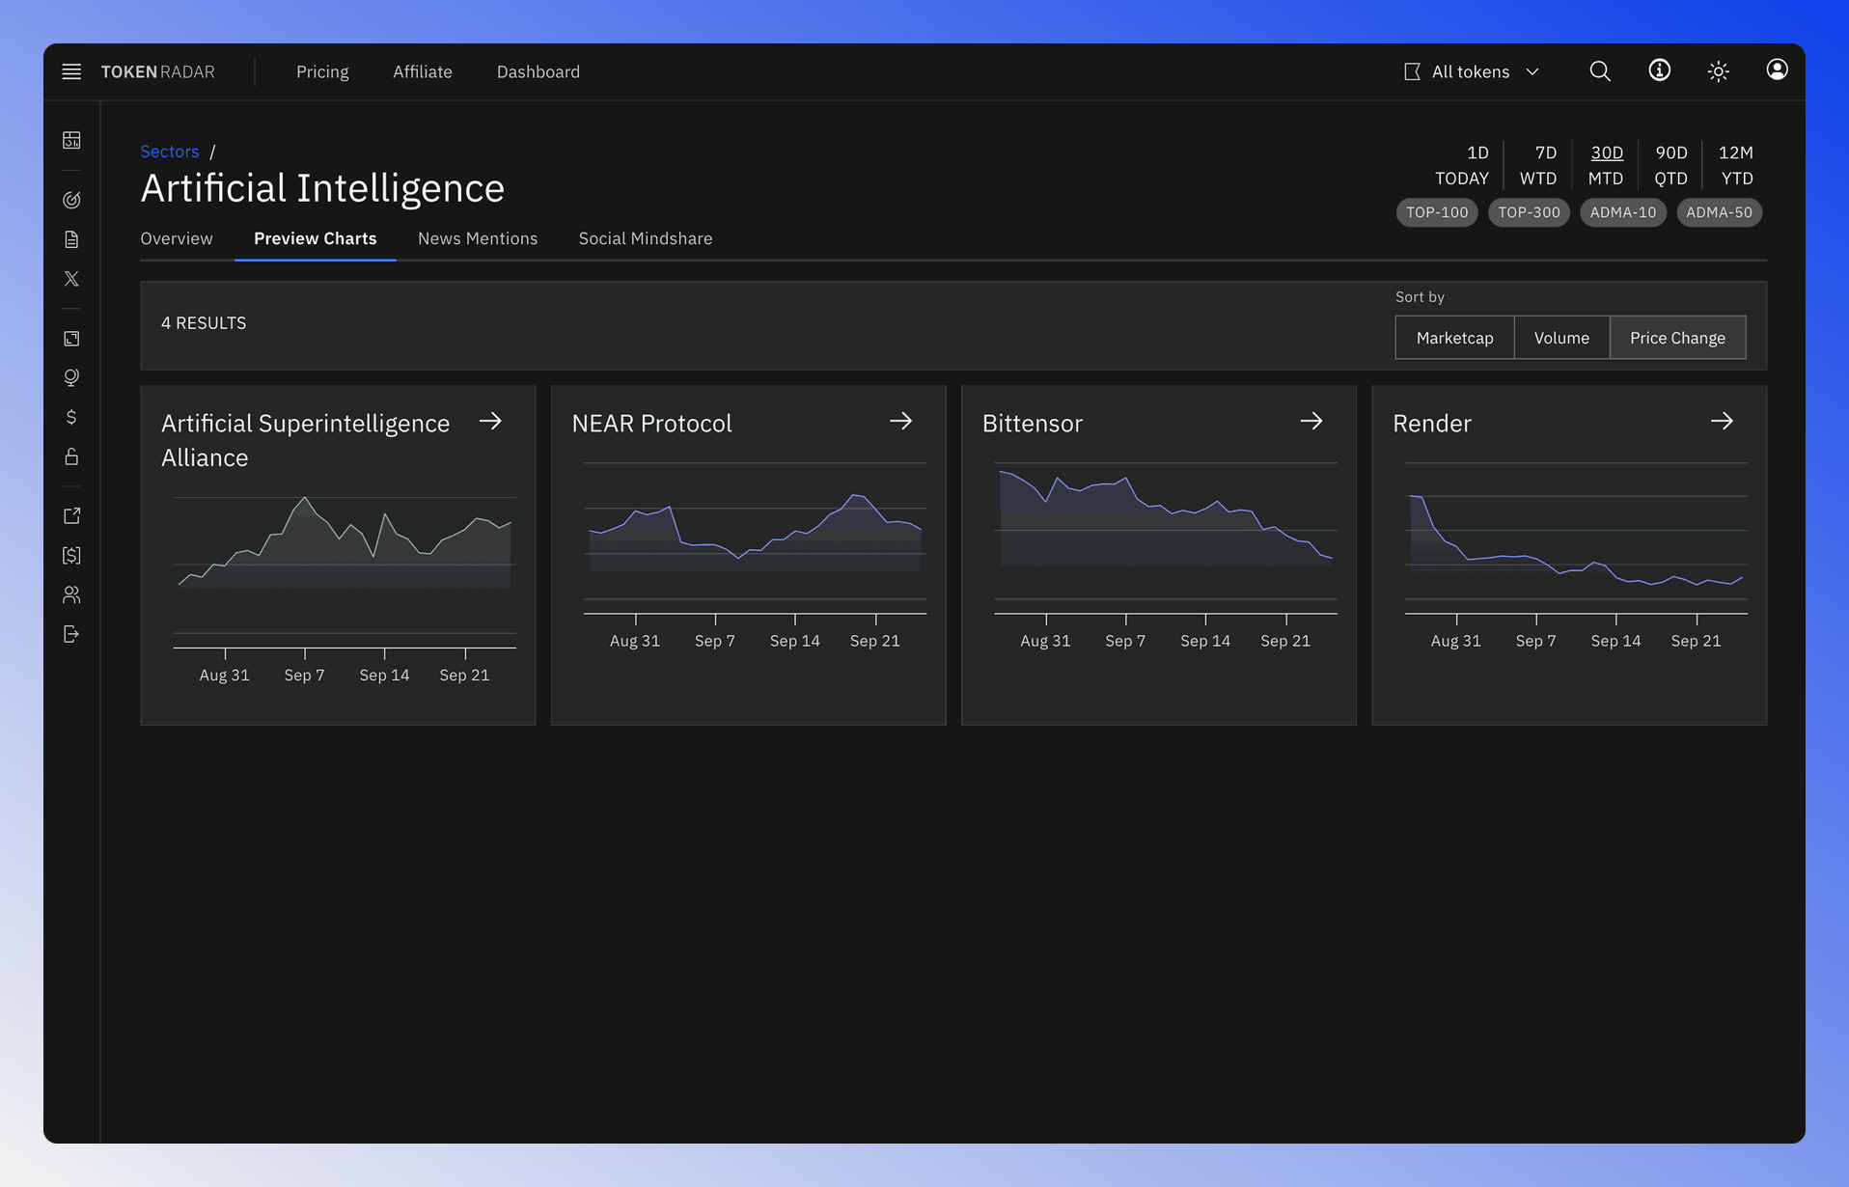Screen dimensions: 1849x1187
Task: Open the dashboard panel sidebar icon
Action: (71, 141)
